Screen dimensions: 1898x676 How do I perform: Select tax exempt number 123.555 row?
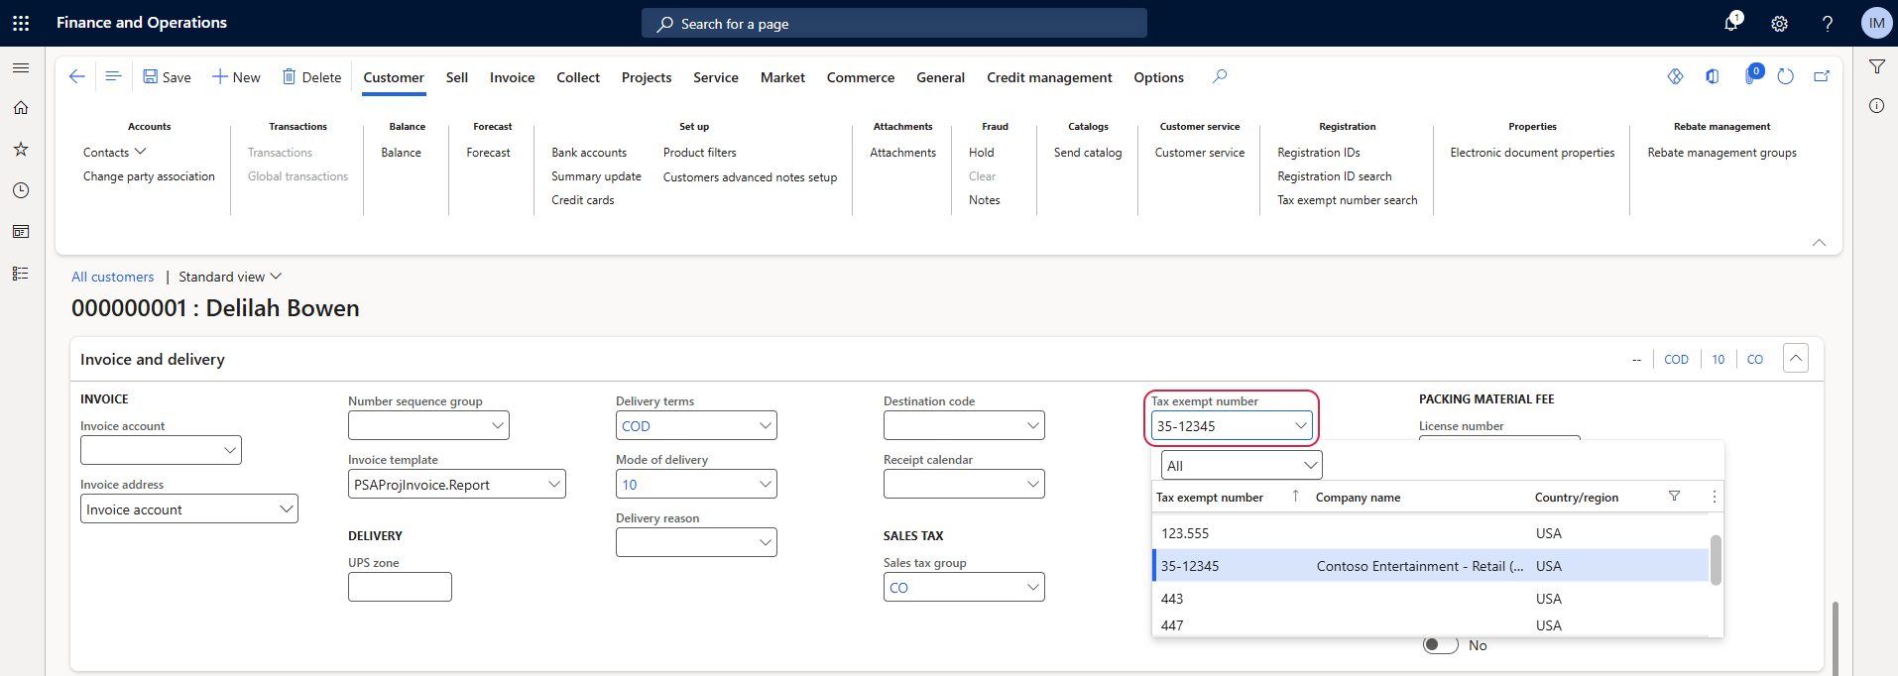click(1185, 533)
